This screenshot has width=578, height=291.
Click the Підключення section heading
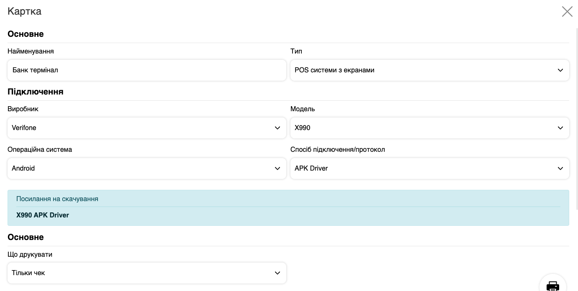36,92
